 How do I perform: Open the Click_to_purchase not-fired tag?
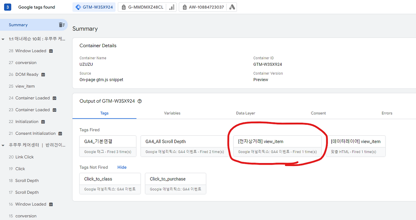pyautogui.click(x=175, y=184)
